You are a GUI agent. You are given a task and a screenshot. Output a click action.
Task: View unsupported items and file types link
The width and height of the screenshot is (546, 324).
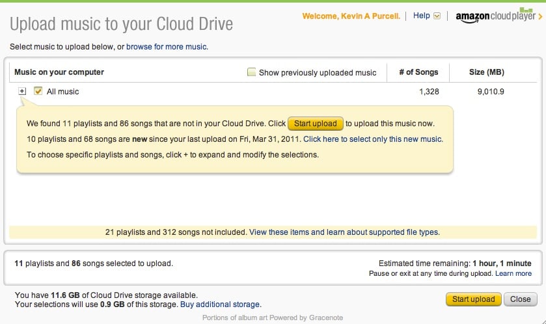[x=344, y=232]
